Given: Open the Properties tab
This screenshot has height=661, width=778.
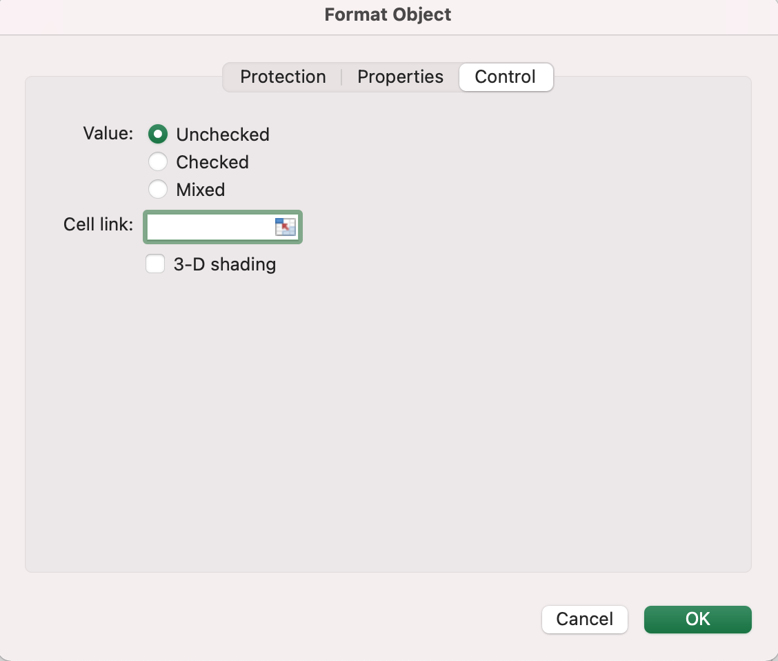Looking at the screenshot, I should tap(400, 77).
